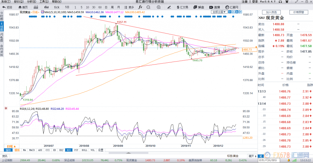Open the MA1 indicator settings icon
This screenshot has width=313, height=163.
tap(42, 12)
